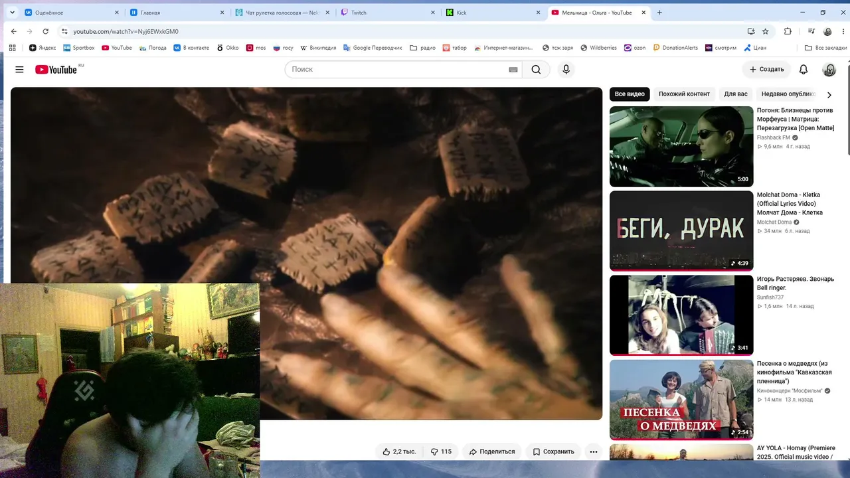Open the YouTube guide hamburger menu
Viewport: 850px width, 478px height.
[19, 70]
